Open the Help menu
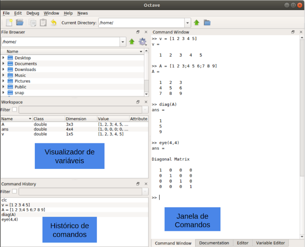The height and width of the screenshot is (247, 305). click(68, 13)
